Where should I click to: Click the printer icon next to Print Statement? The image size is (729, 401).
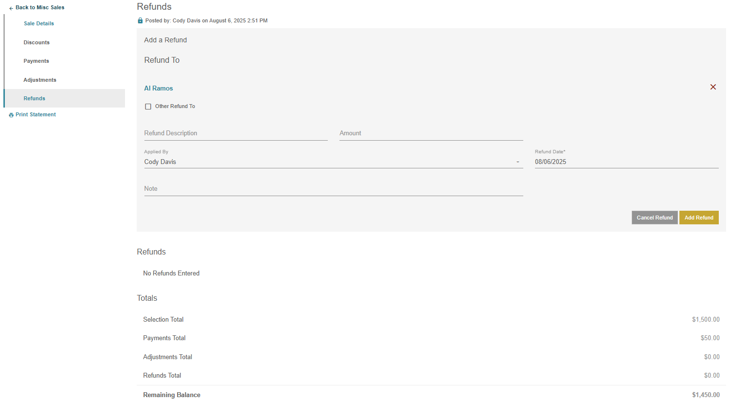pos(11,115)
